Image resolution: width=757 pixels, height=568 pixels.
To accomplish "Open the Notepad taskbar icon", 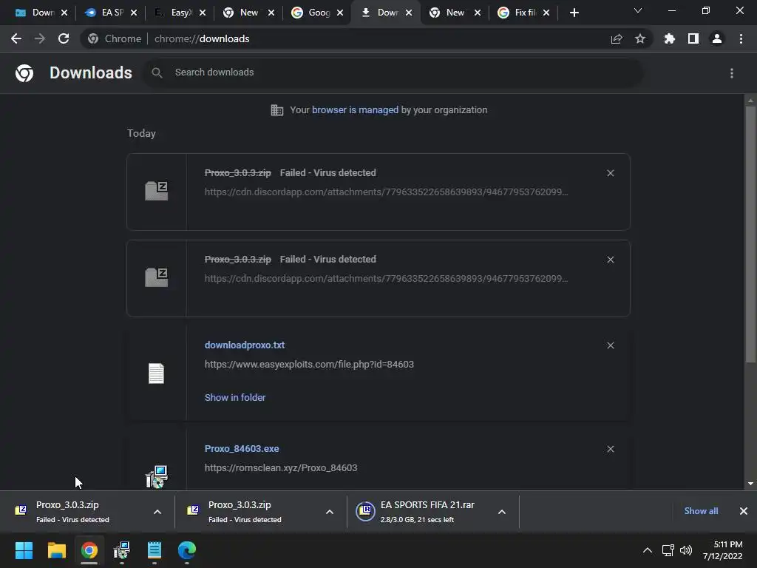I will [x=155, y=550].
